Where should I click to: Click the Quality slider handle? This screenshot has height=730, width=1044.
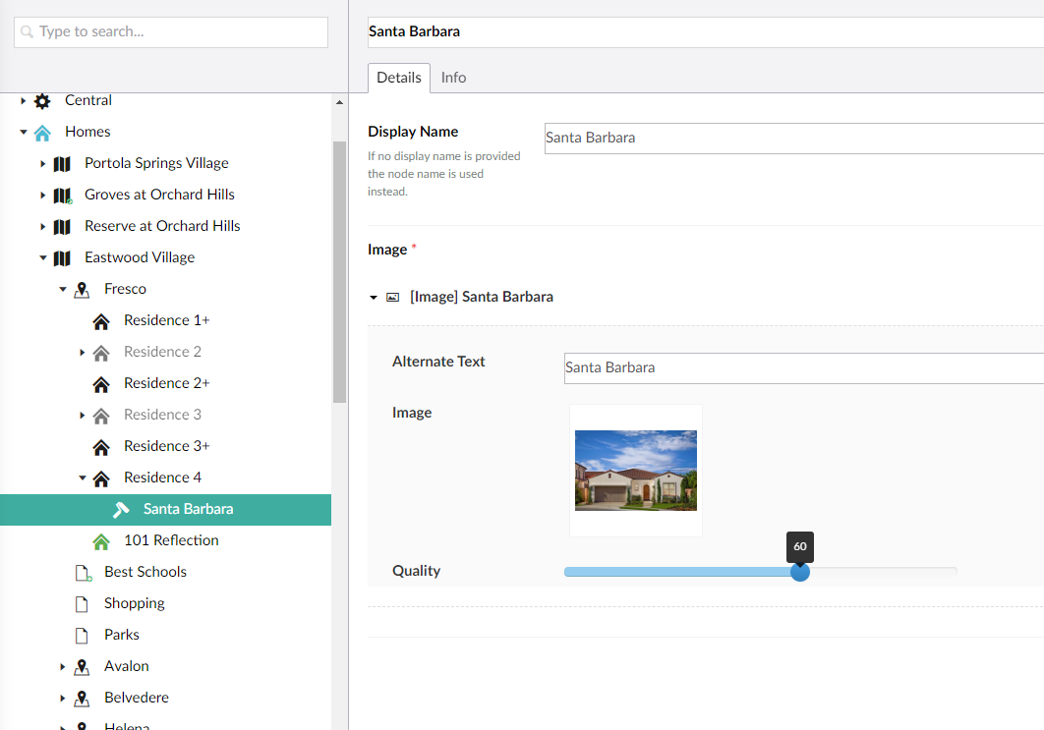point(800,572)
